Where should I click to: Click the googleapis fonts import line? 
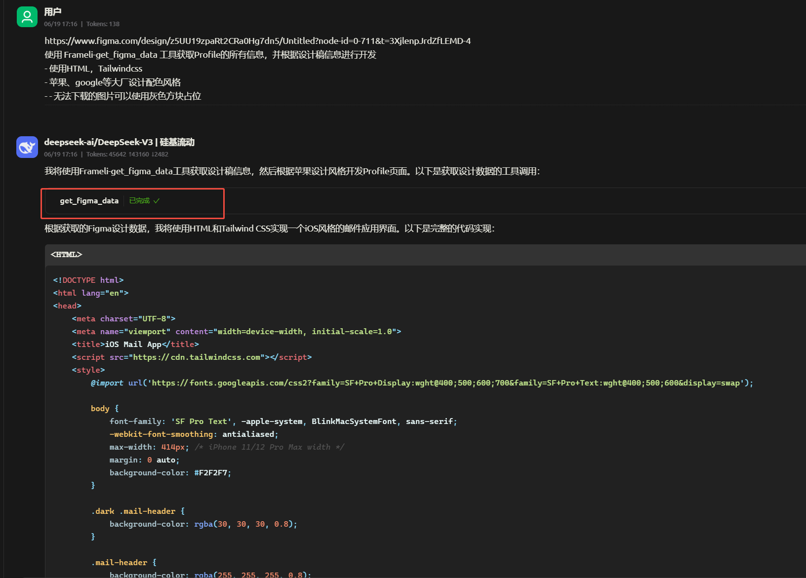click(x=422, y=383)
